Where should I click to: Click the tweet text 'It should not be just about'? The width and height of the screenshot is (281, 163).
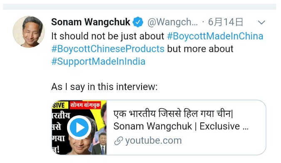[x=108, y=36]
